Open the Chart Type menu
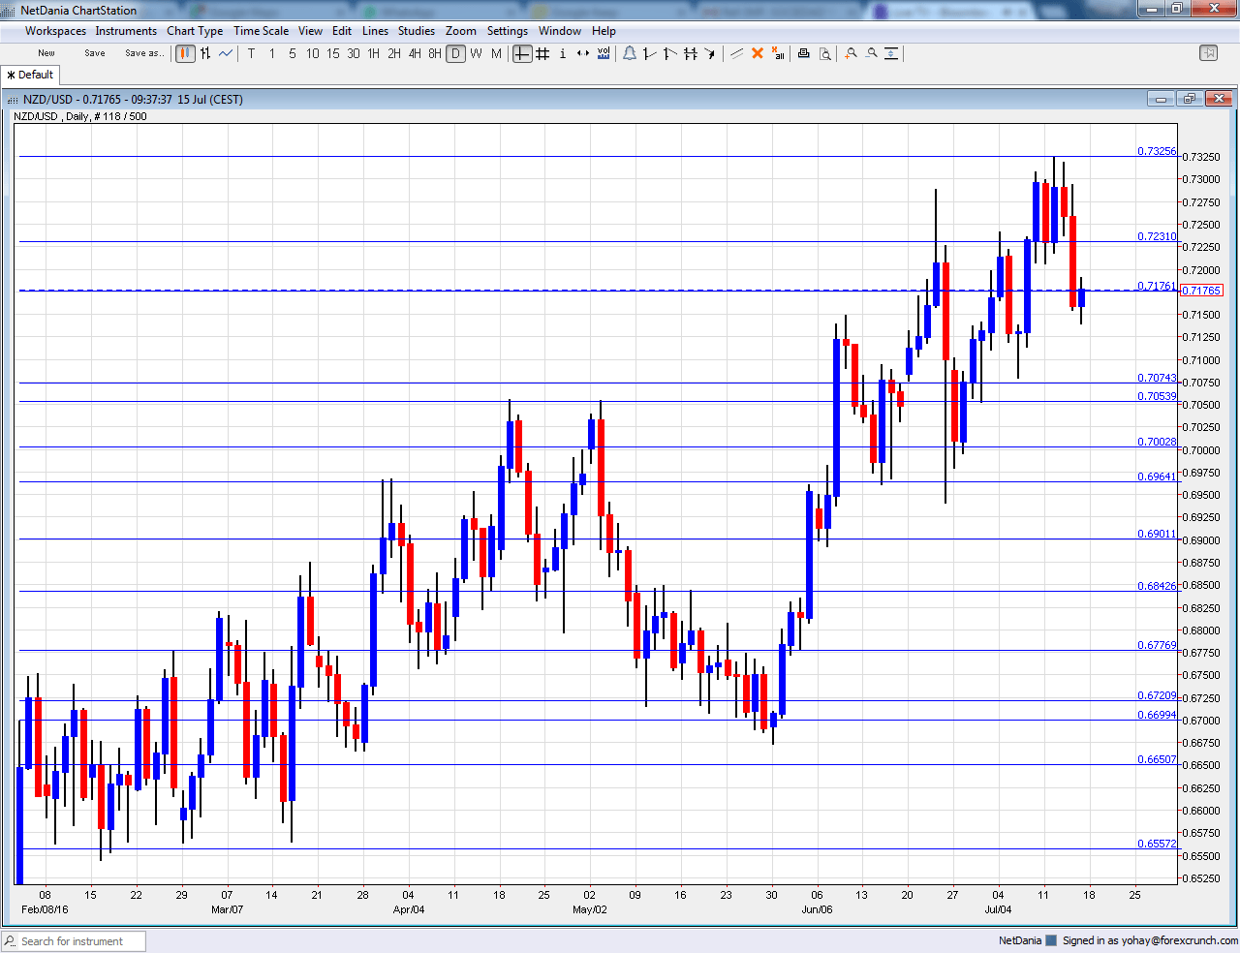This screenshot has height=953, width=1240. [194, 30]
